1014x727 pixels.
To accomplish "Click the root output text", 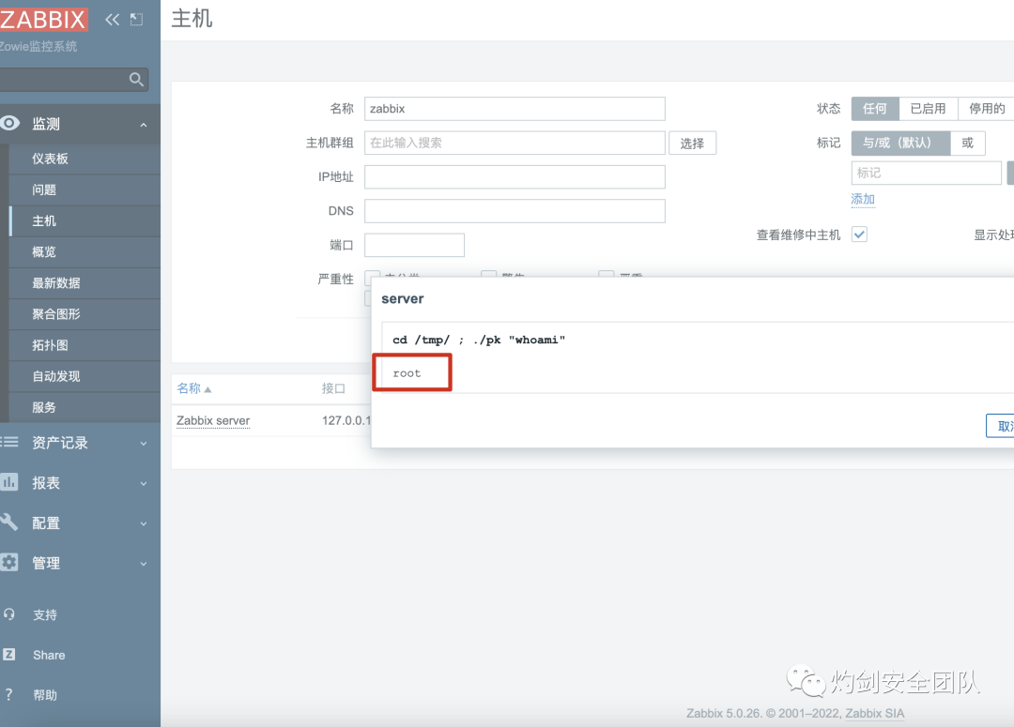I will click(x=407, y=373).
